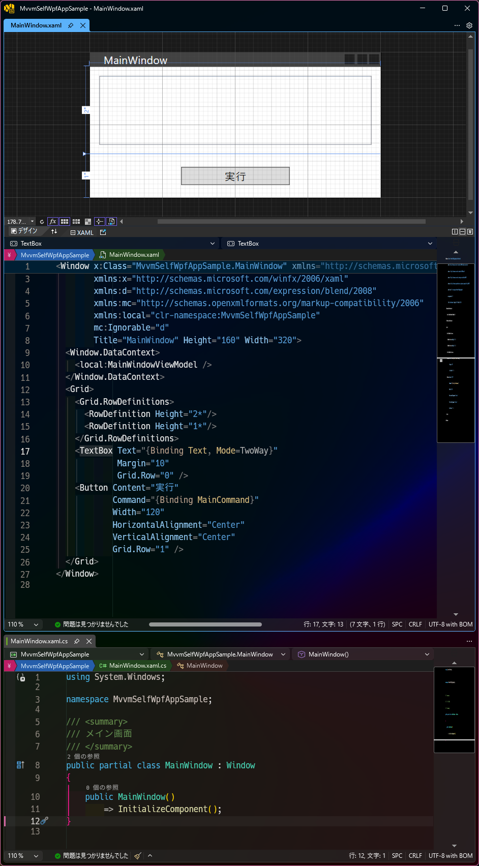The height and width of the screenshot is (866, 479).
Task: Open the left TextBox element dropdown
Action: (x=112, y=244)
